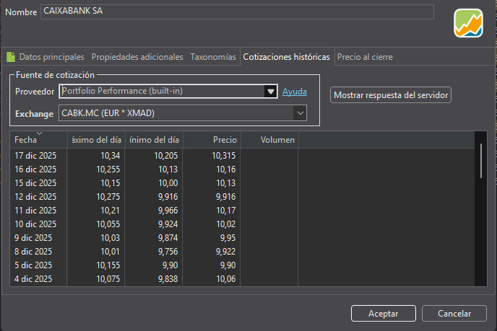This screenshot has width=497, height=331.
Task: Switch to Datos principales tab
Action: click(51, 57)
